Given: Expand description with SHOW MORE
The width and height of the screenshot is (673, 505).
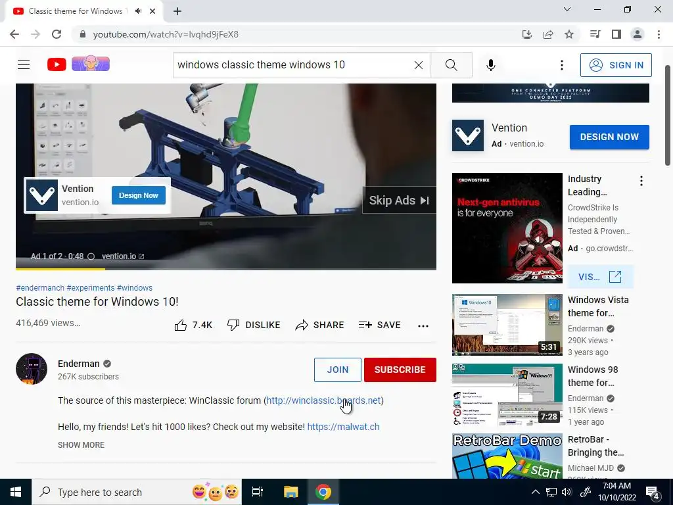Looking at the screenshot, I should 81,445.
